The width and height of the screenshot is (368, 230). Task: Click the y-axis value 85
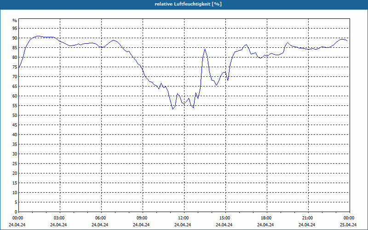point(15,48)
